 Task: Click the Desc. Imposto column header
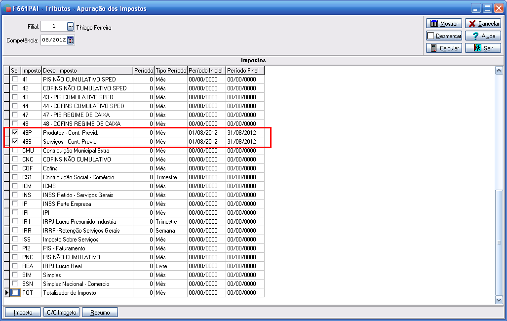87,71
